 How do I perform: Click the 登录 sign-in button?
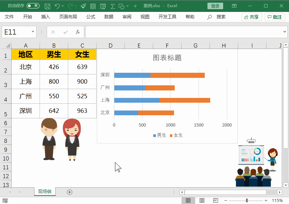pos(215,6)
